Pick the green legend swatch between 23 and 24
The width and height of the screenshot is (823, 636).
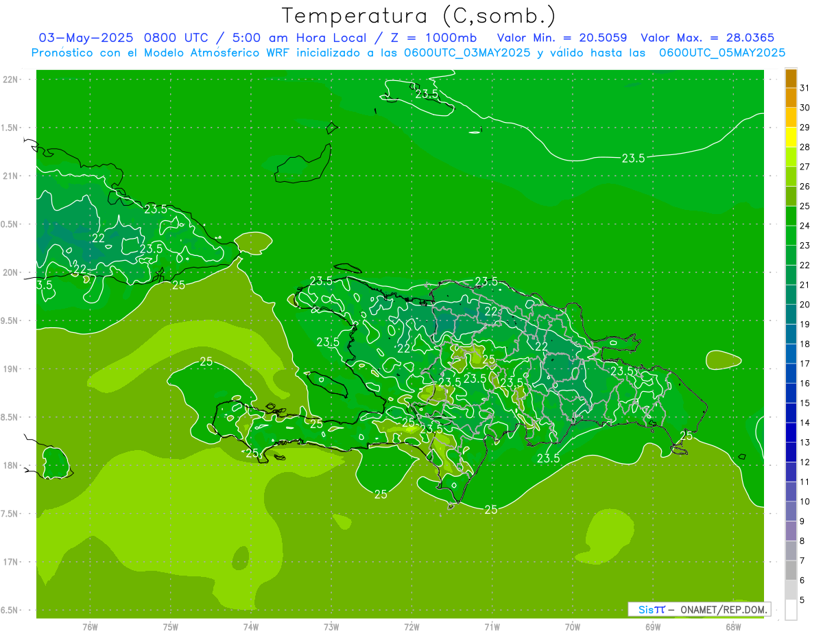click(x=791, y=236)
